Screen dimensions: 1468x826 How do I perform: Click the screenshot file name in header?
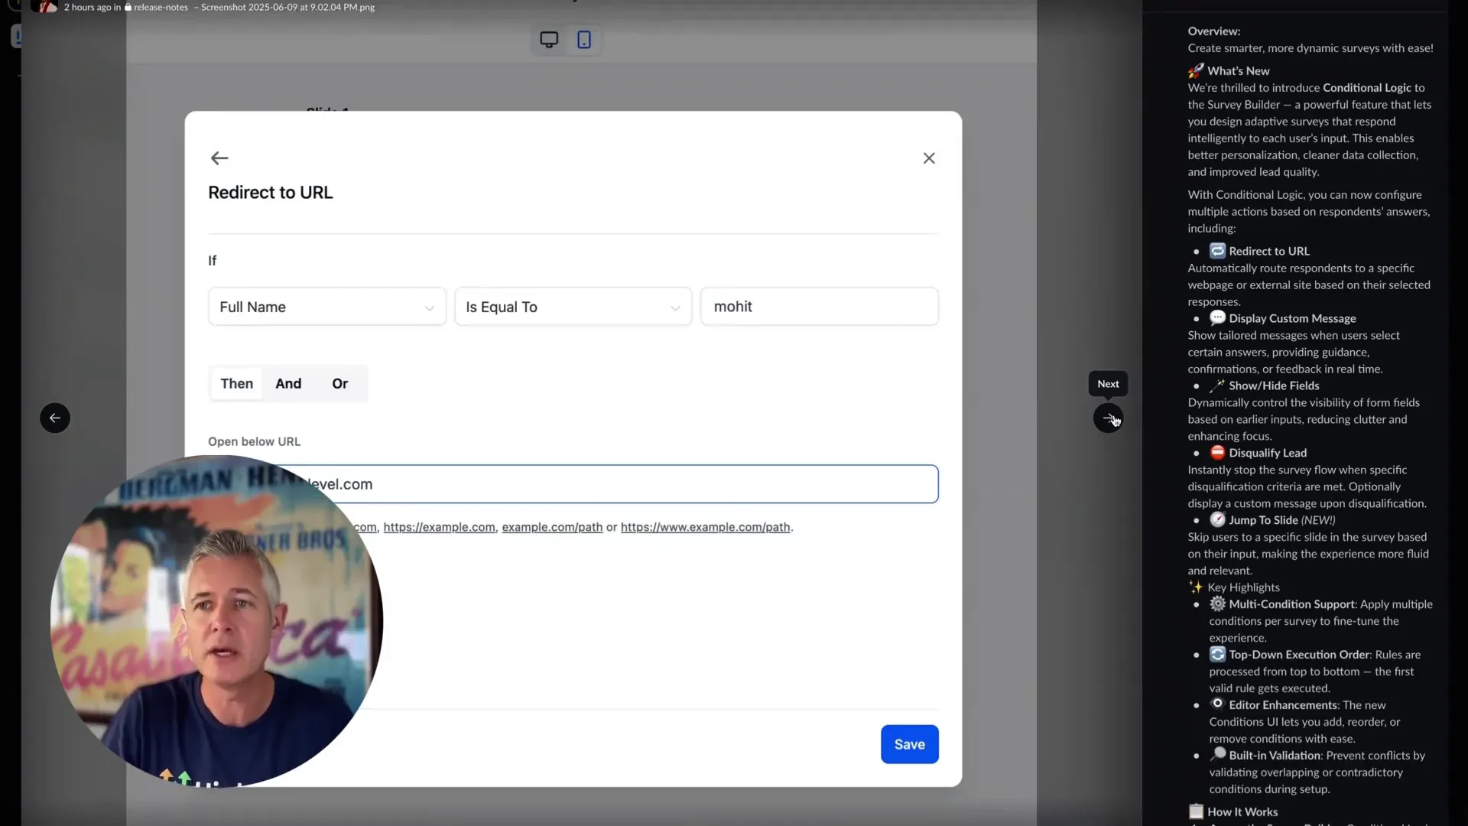pos(287,7)
